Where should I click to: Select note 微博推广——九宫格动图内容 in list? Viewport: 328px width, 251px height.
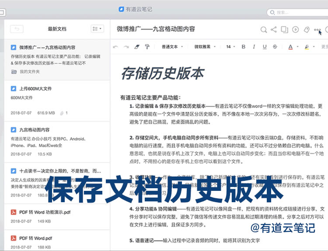[x=57, y=60]
